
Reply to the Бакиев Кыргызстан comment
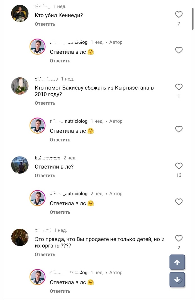pos(45,103)
